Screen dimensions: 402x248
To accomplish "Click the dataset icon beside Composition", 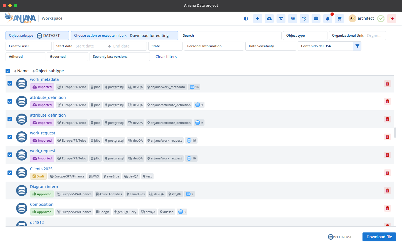I will [x=22, y=208].
